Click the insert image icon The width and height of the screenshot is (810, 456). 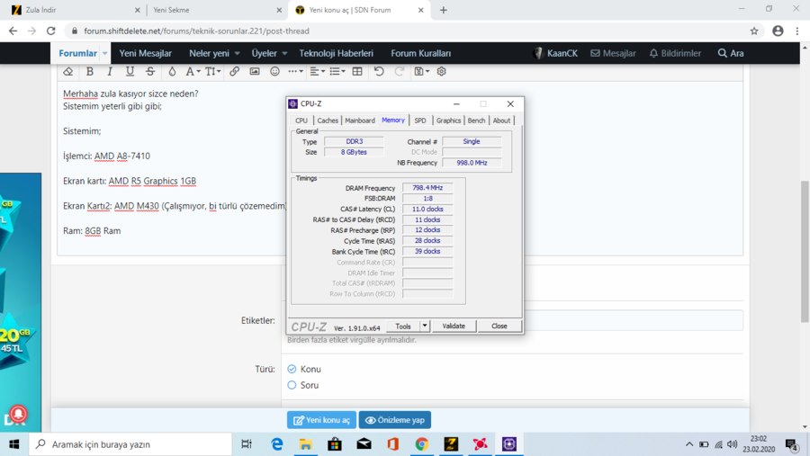click(x=254, y=72)
